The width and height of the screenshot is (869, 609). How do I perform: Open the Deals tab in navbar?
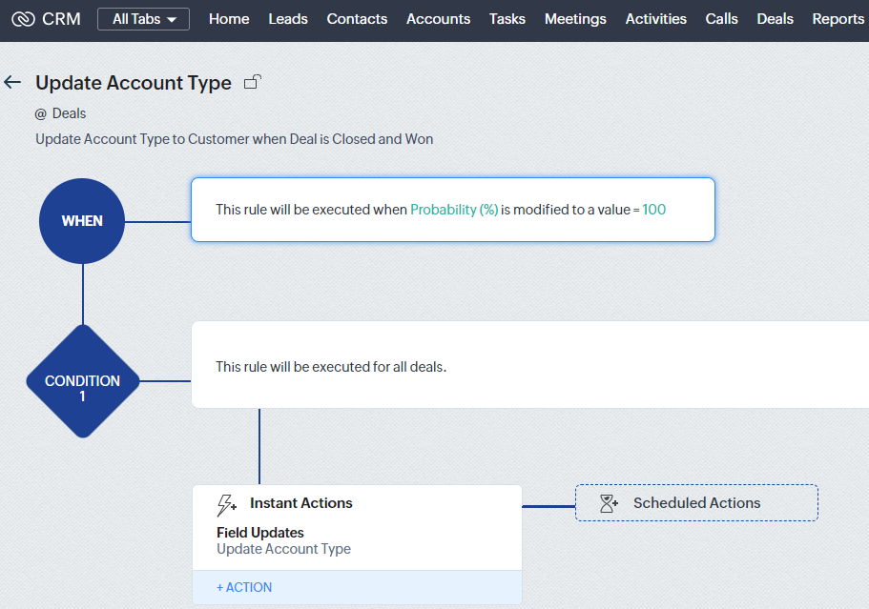[775, 19]
